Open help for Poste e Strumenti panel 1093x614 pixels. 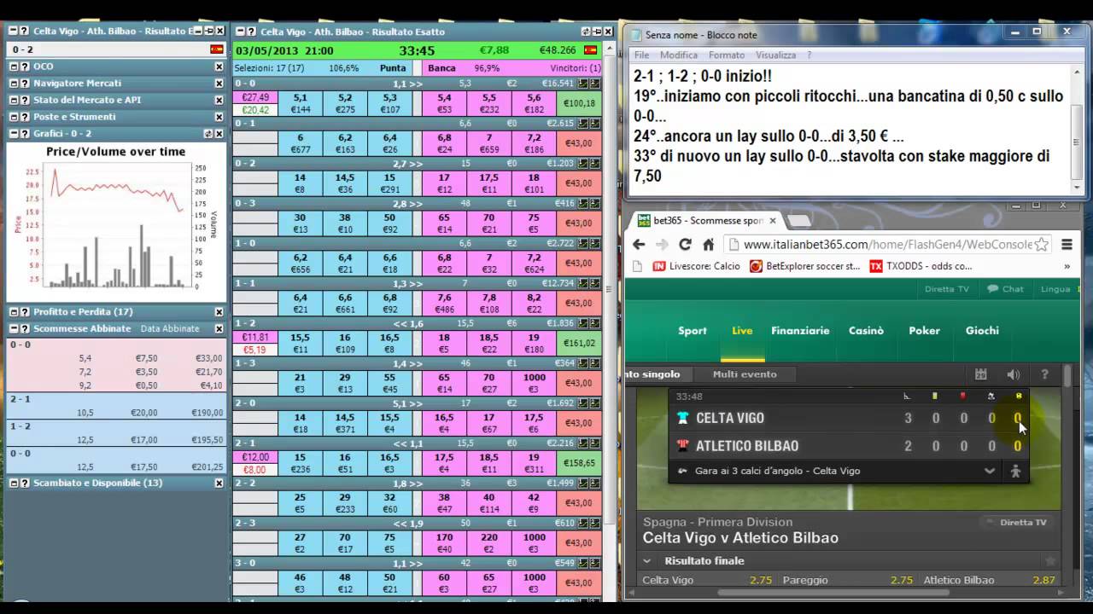coord(25,117)
